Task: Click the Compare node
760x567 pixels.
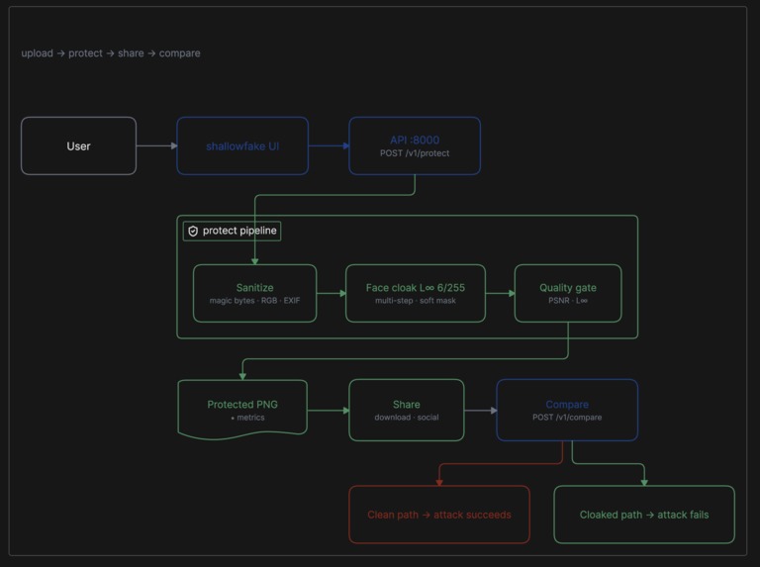Action: coord(567,410)
